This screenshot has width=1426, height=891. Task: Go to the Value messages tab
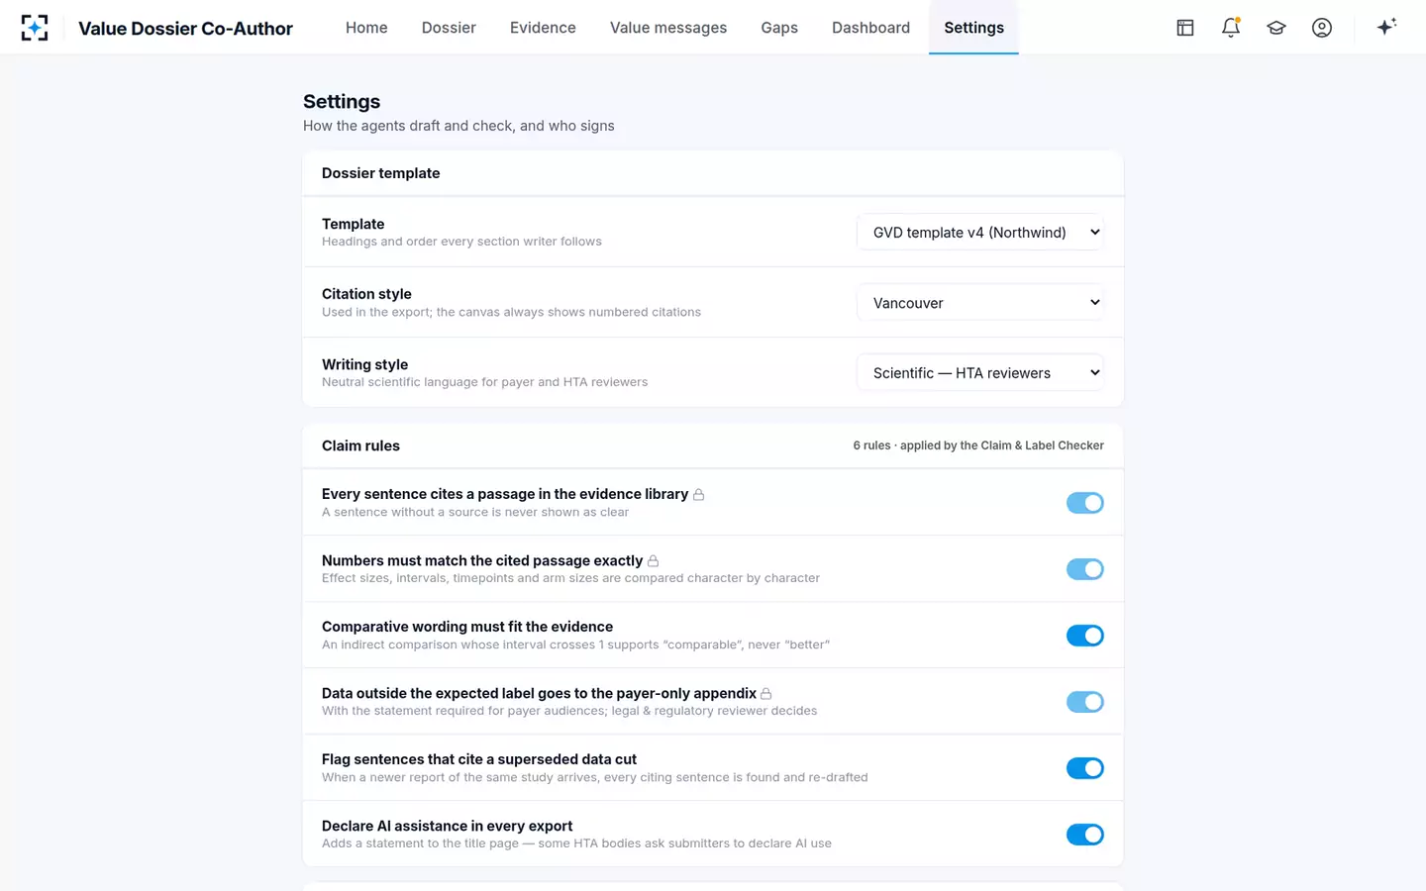pos(668,28)
